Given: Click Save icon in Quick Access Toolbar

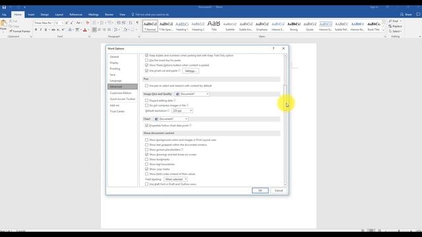Looking at the screenshot, I should tap(4, 7).
